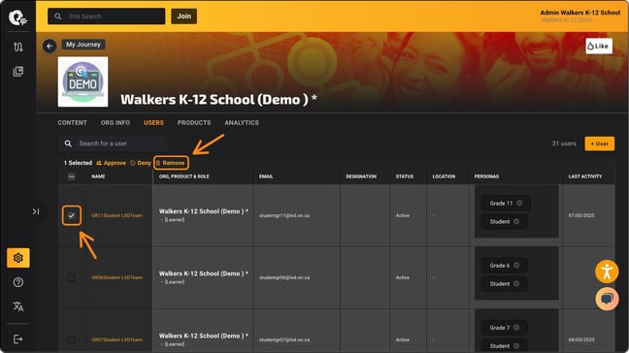Screen dimensions: 629x353
Task: Click the logout icon in sidebar
Action: coord(18,339)
